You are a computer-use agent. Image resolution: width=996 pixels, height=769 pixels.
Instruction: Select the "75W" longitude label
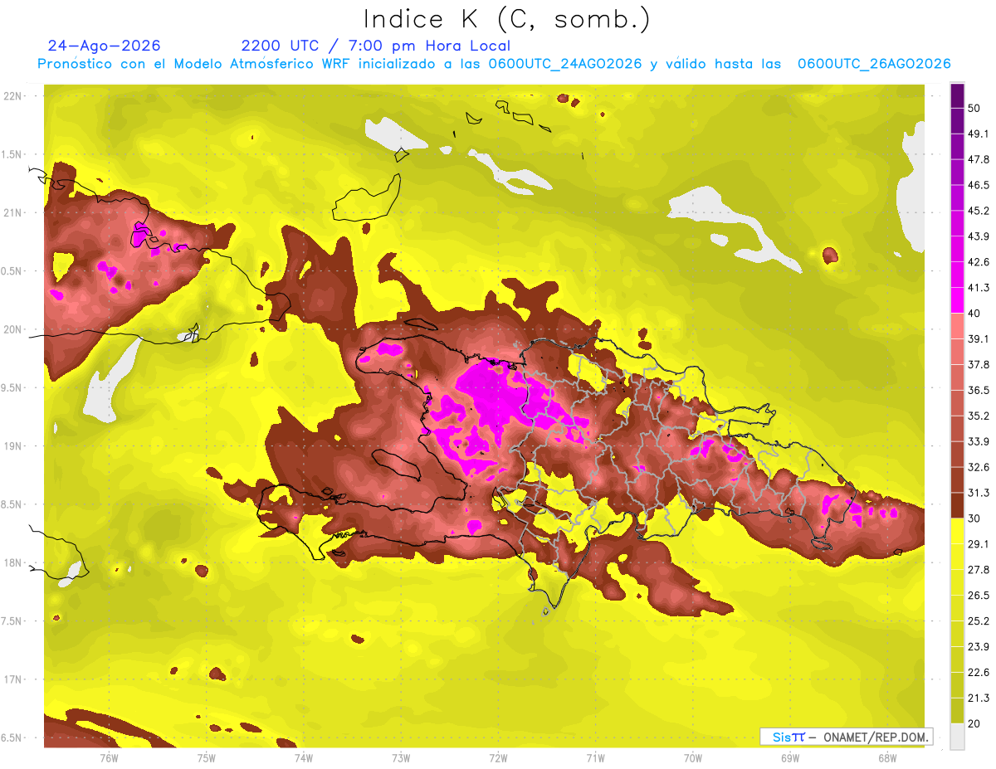pyautogui.click(x=207, y=757)
